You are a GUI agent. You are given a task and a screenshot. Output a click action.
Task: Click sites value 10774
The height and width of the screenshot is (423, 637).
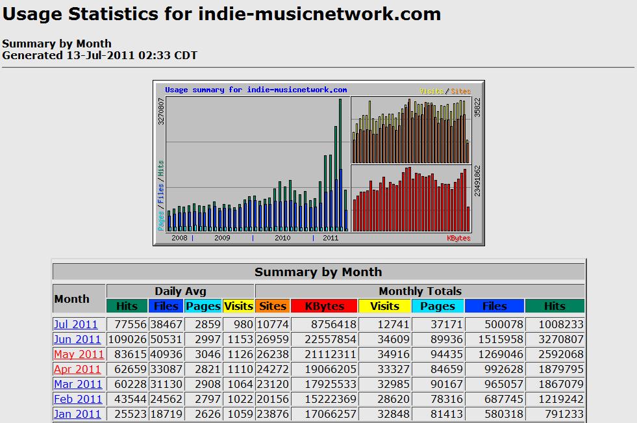[x=273, y=324]
